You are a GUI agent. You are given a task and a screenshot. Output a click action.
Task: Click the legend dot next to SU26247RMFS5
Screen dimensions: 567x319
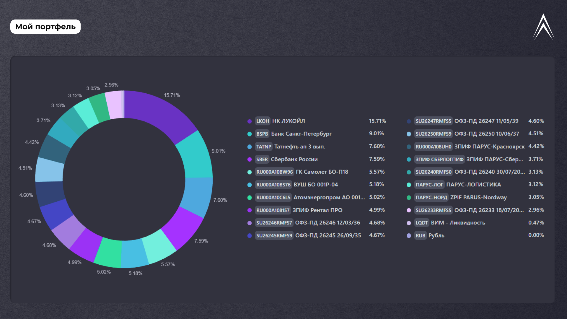click(x=409, y=121)
